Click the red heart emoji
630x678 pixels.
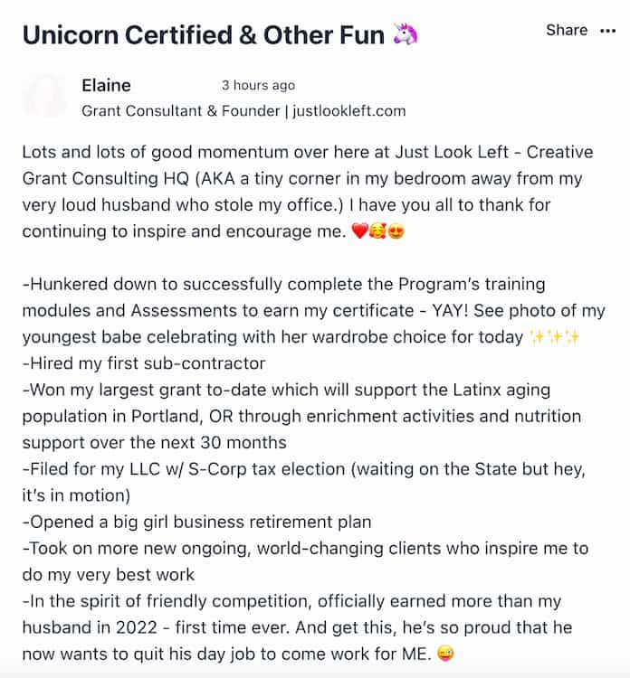coord(359,231)
